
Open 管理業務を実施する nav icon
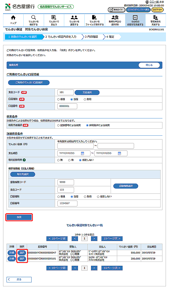click(155, 20)
